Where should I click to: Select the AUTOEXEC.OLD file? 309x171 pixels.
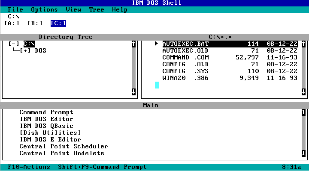[230, 50]
